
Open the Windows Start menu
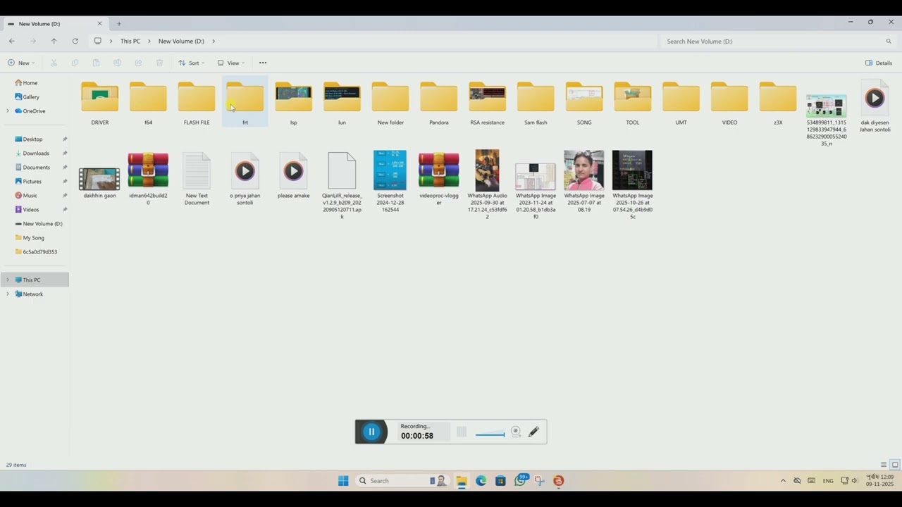(343, 481)
